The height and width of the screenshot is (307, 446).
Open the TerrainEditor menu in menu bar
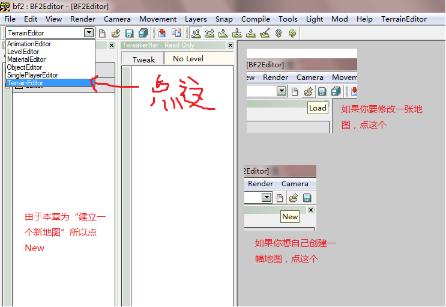coord(404,19)
